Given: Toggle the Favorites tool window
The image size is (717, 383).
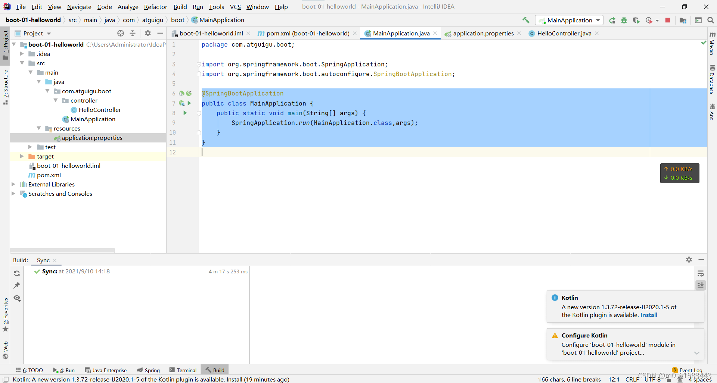Looking at the screenshot, I should coord(6,314).
